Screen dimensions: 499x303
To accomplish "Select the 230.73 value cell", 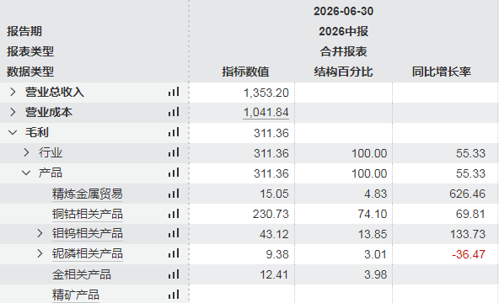I will pos(271,214).
